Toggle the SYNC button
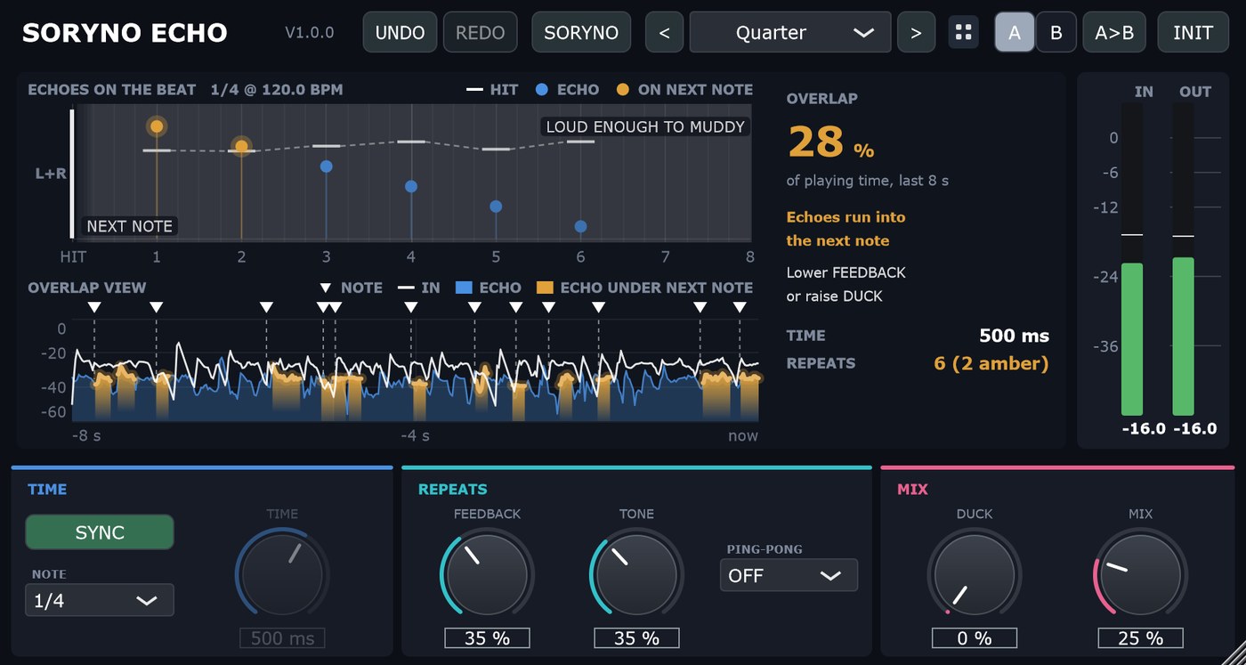 coord(100,532)
